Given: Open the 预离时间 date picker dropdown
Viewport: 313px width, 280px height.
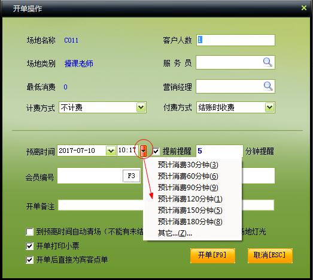Looking at the screenshot, I should tap(111, 150).
